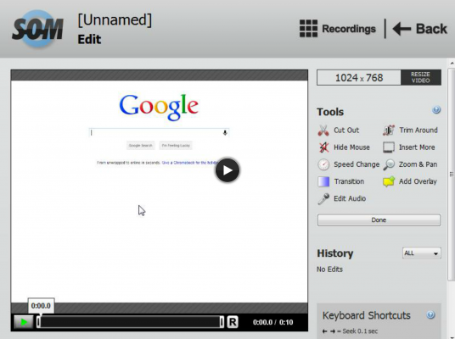Play video with the center overlay button
The width and height of the screenshot is (455, 339).
(227, 170)
